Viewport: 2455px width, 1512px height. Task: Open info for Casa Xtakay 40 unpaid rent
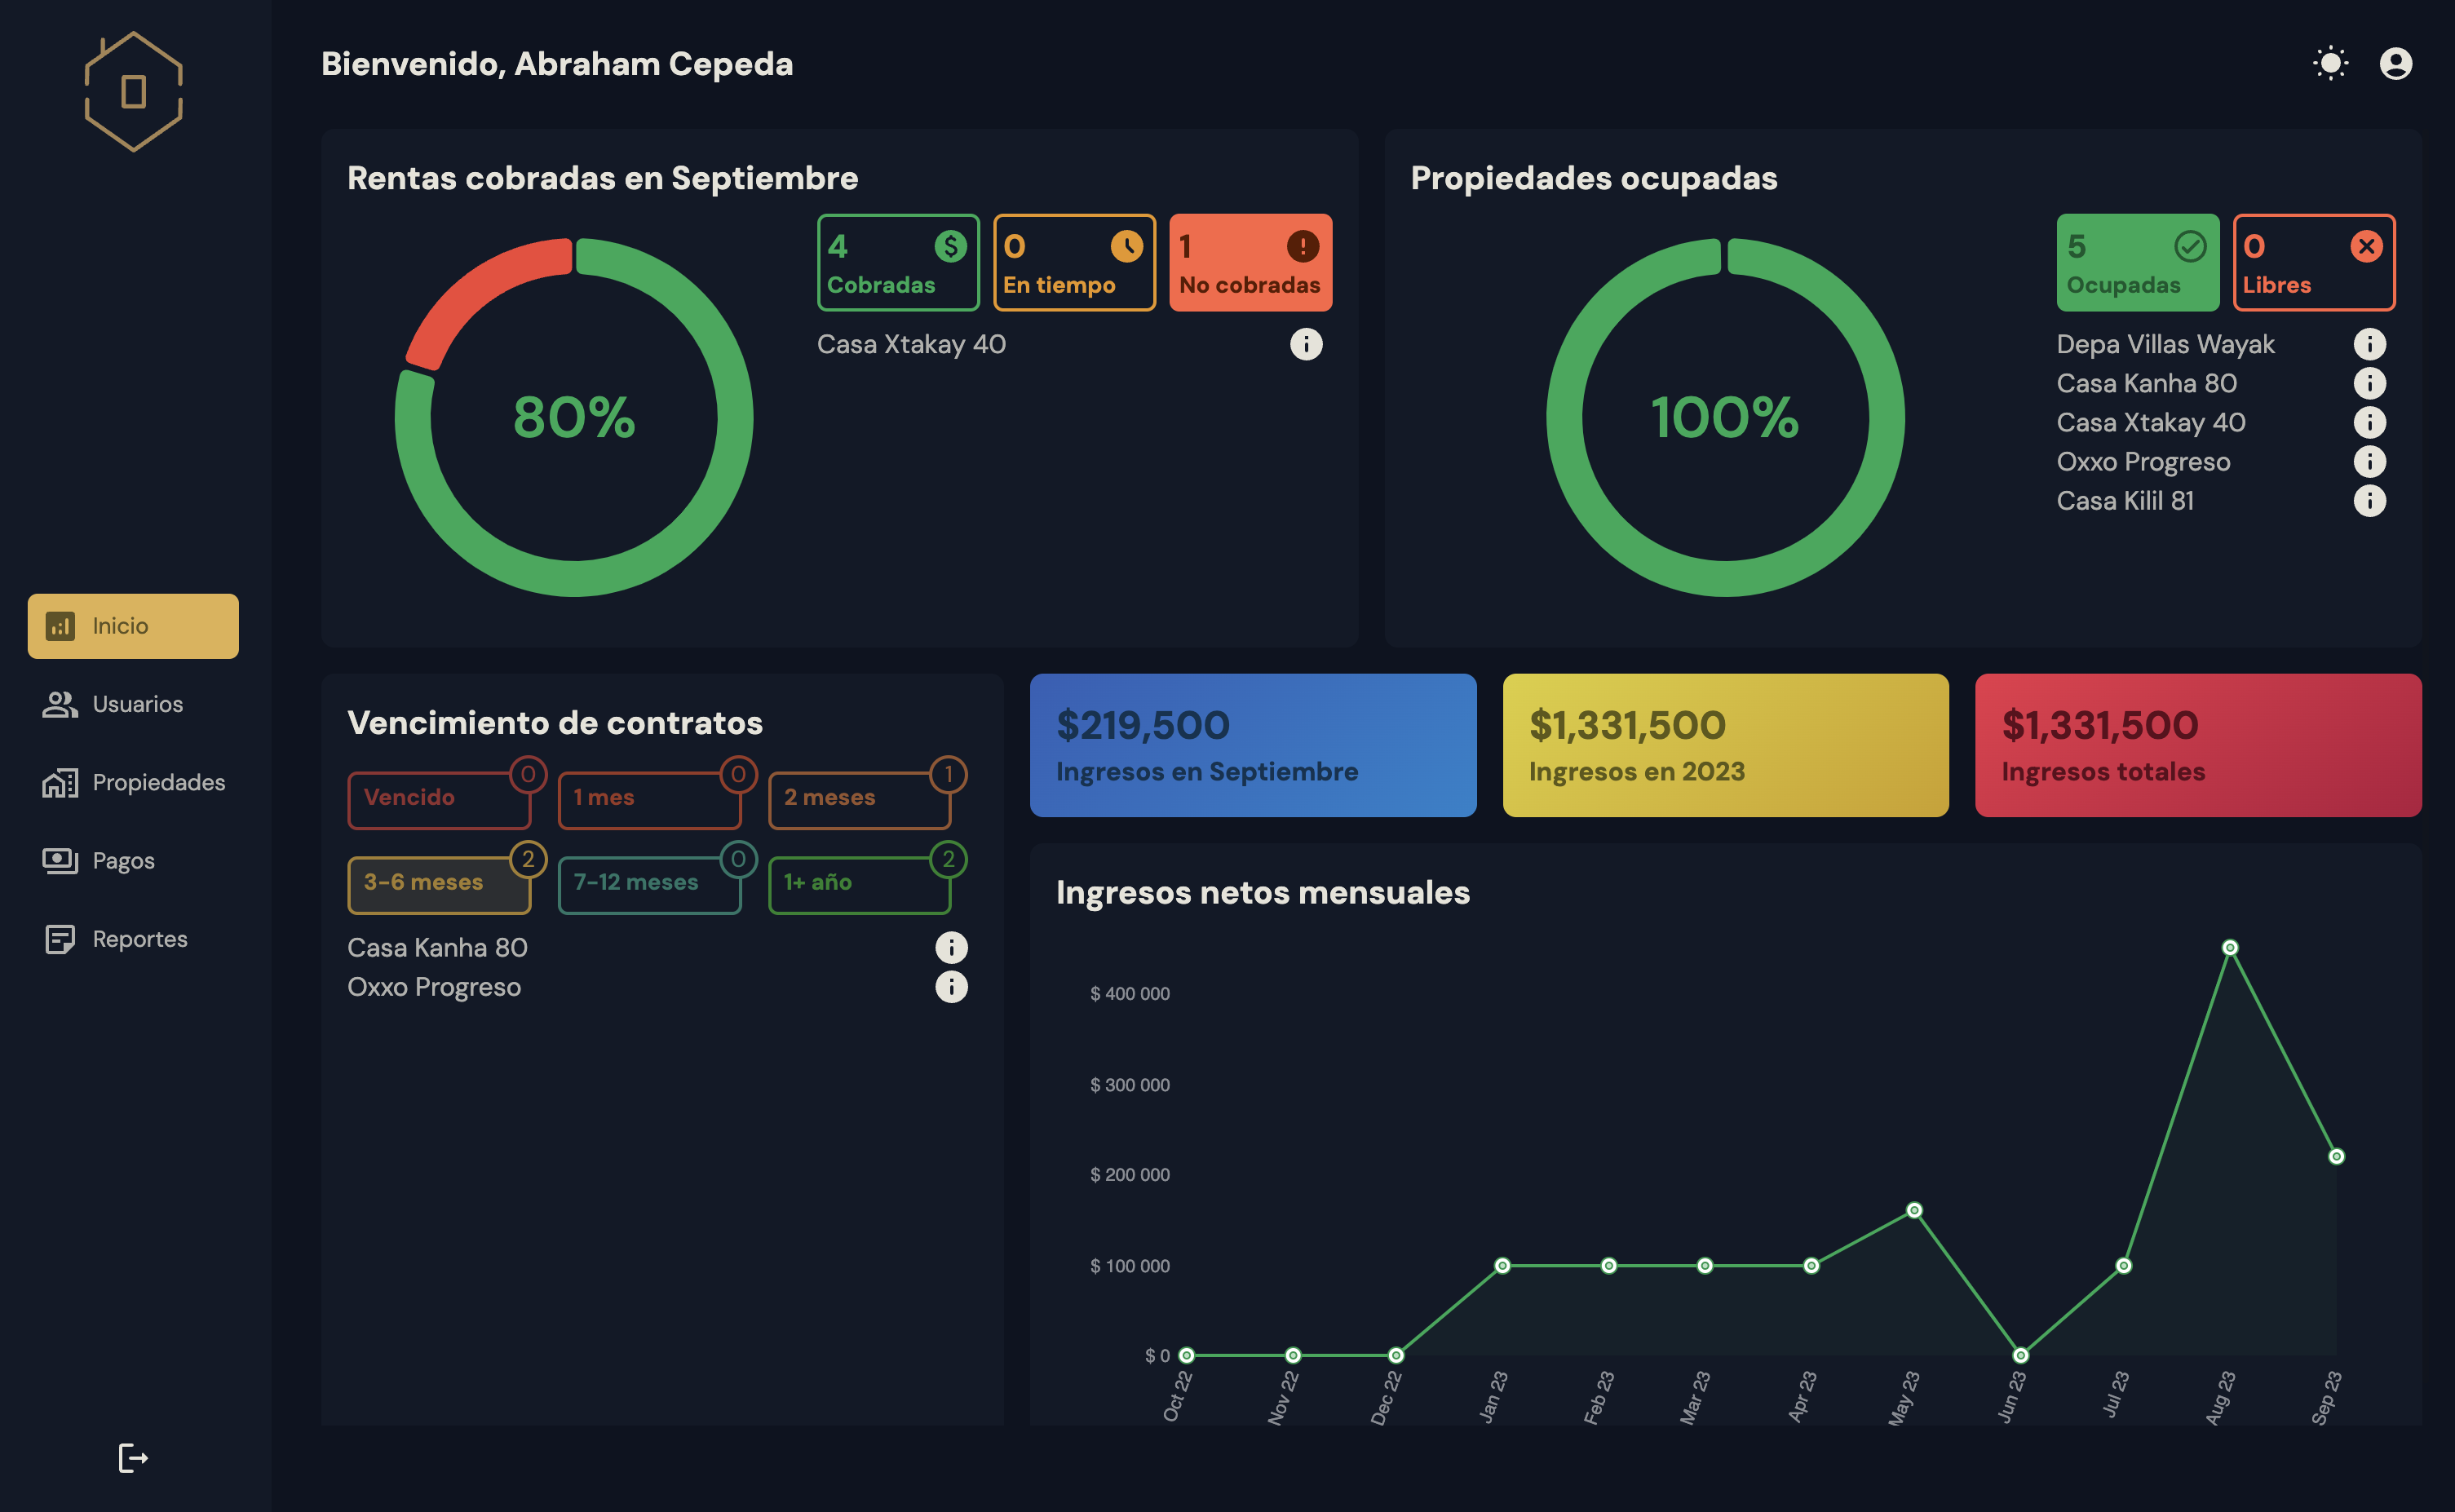coord(1305,344)
